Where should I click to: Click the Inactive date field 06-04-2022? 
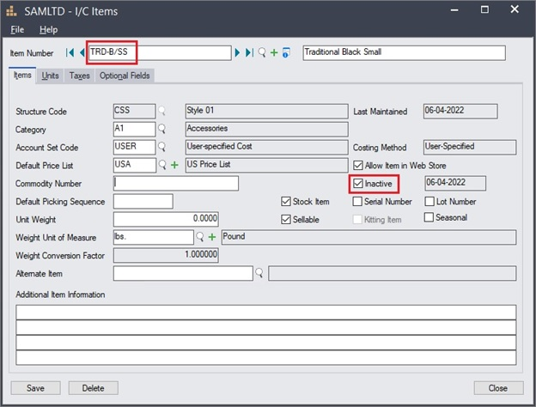(x=455, y=183)
